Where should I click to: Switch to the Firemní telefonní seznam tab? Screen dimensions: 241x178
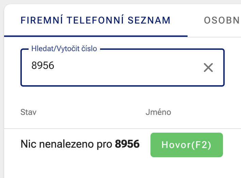(x=95, y=20)
